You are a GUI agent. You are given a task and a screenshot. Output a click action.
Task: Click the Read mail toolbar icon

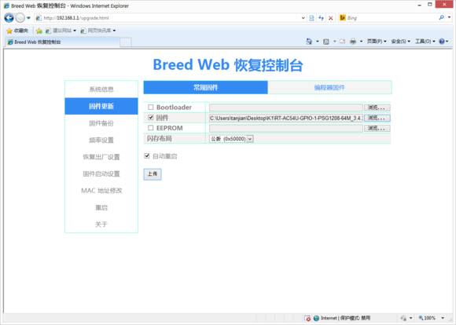click(342, 42)
